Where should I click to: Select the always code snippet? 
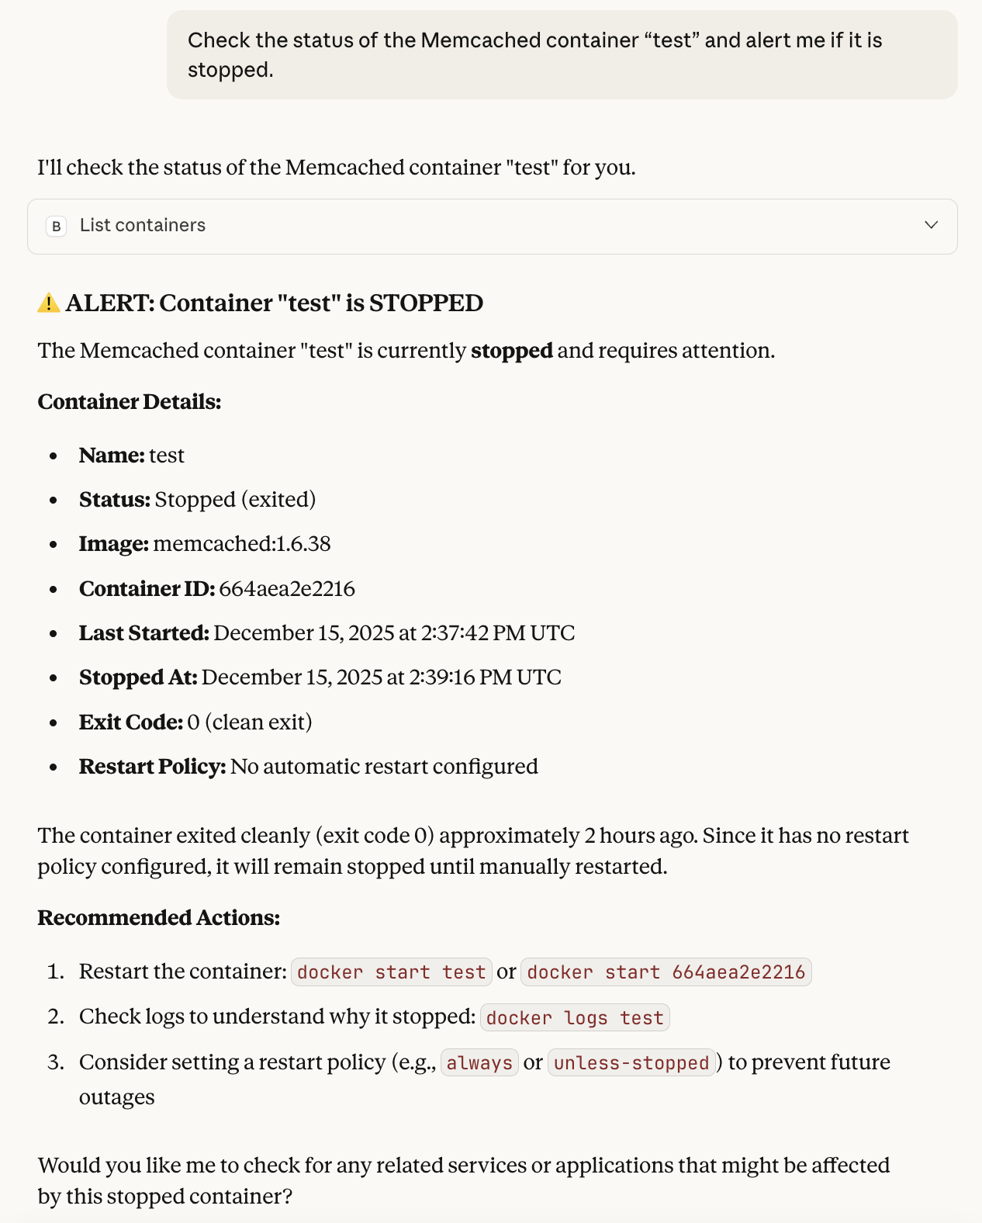[x=479, y=1062]
